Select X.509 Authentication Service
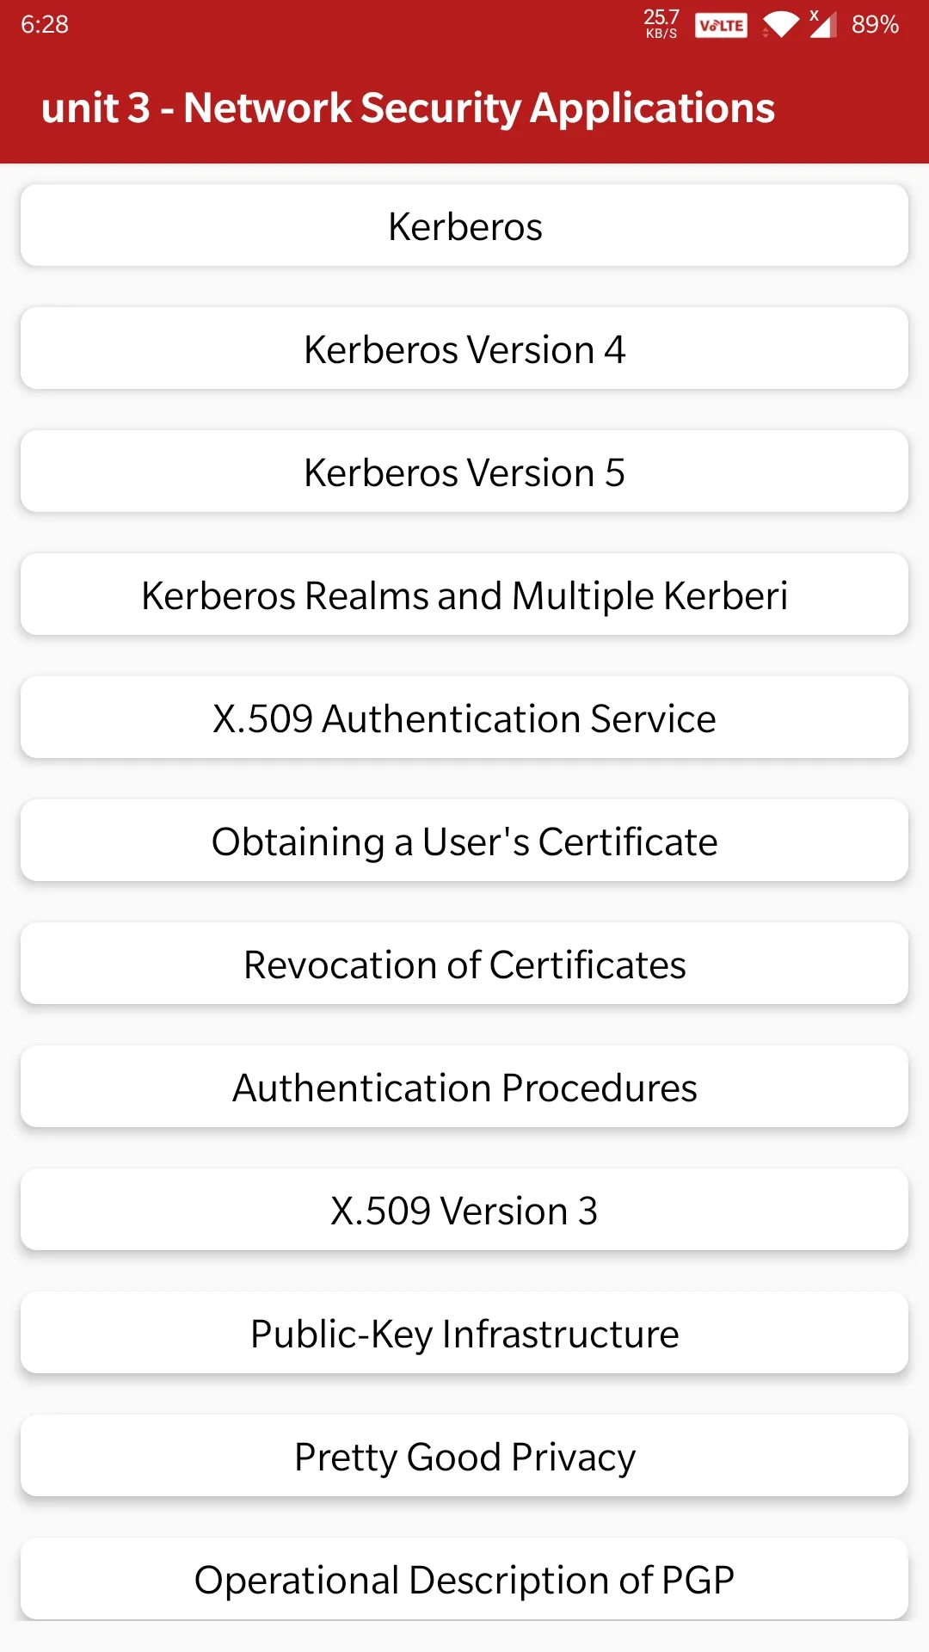 [464, 718]
